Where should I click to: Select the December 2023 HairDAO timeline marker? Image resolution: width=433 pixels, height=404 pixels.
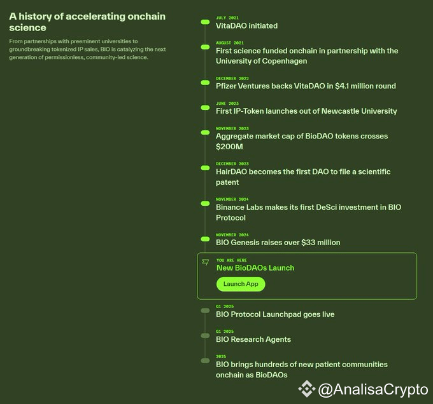point(205,168)
